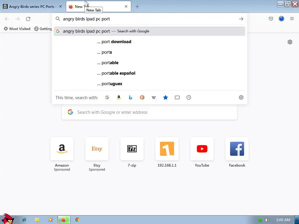Viewport: 299px width, 224px height.
Task: Search open tabs using the tabs icon
Action: pyautogui.click(x=177, y=97)
